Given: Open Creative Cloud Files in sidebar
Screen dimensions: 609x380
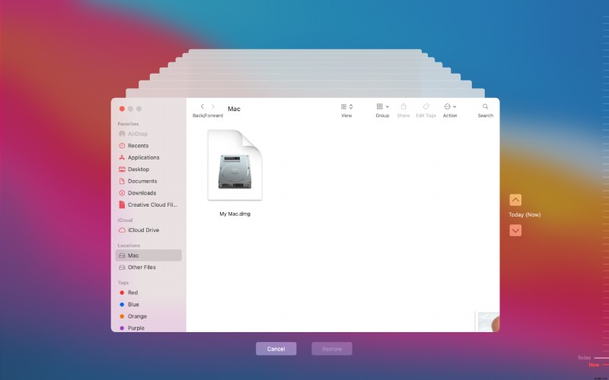Looking at the screenshot, I should (x=148, y=204).
